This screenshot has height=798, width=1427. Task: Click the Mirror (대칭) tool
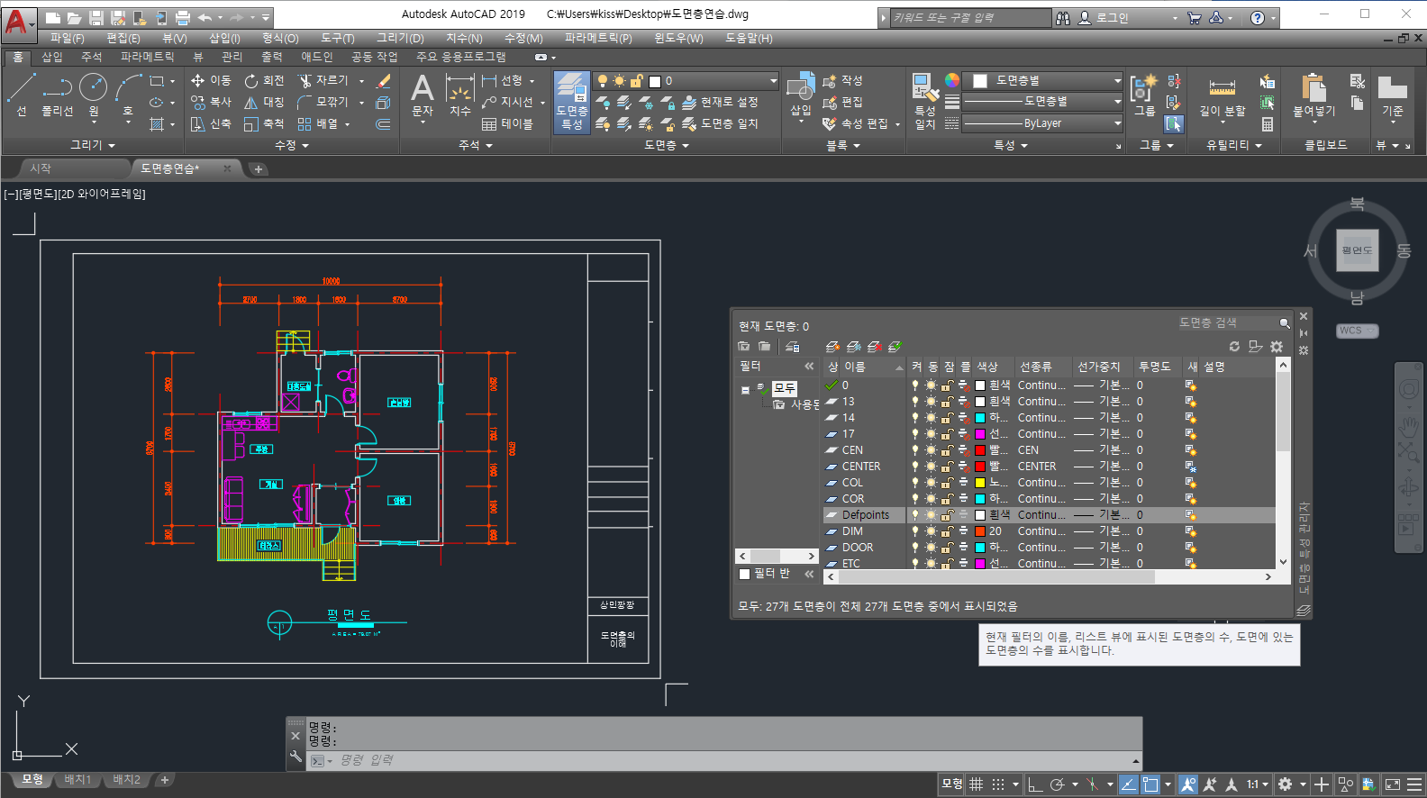[264, 102]
